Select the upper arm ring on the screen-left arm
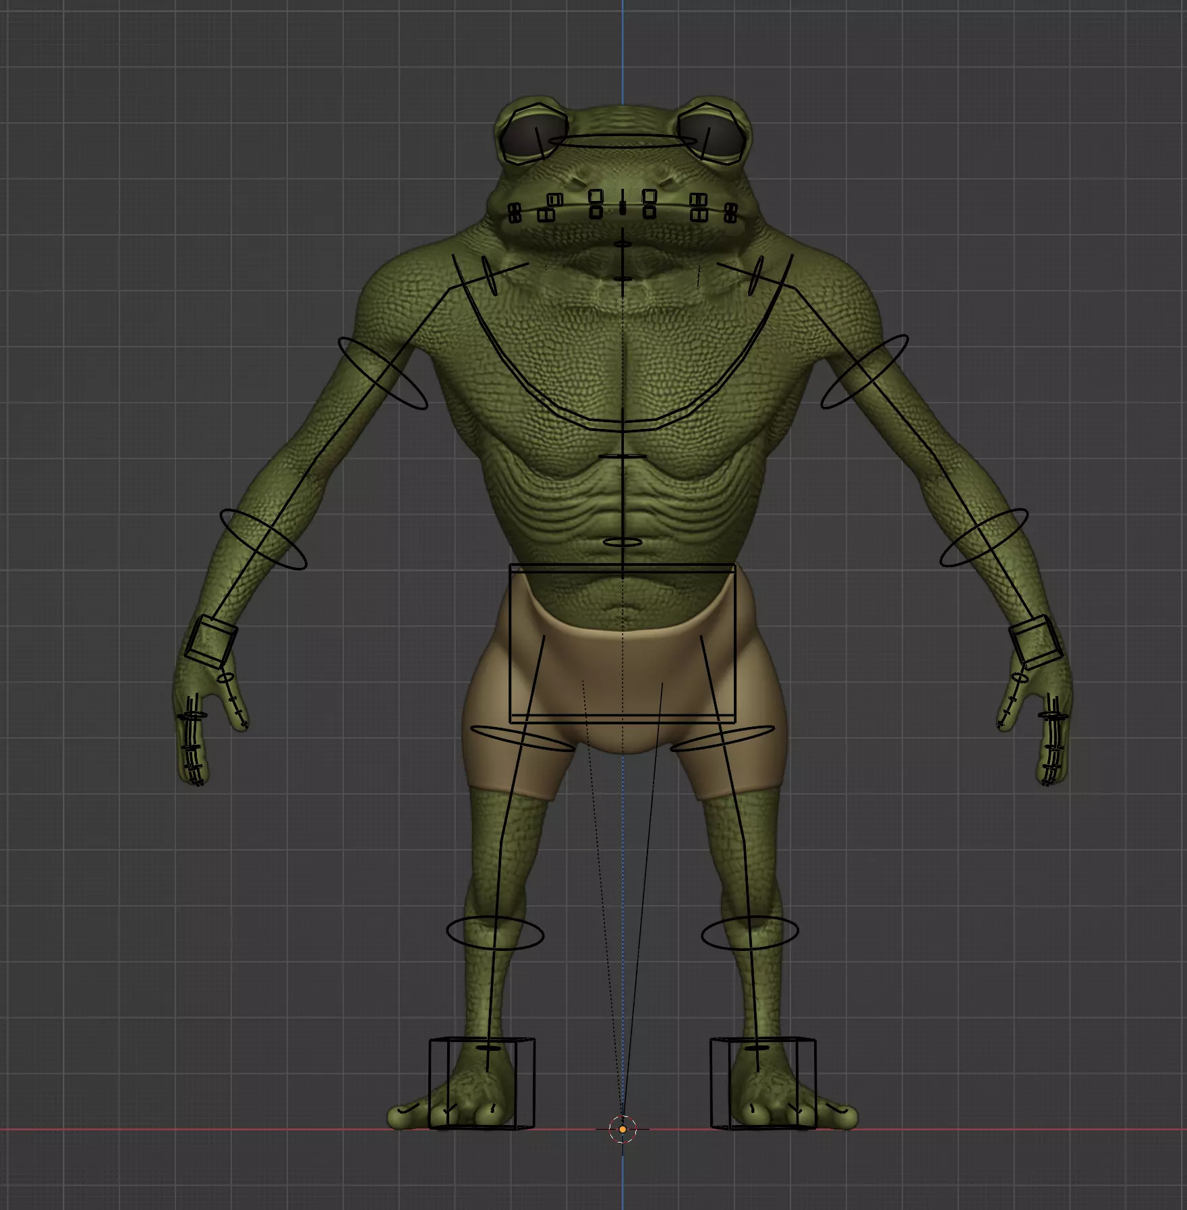 click(x=383, y=373)
